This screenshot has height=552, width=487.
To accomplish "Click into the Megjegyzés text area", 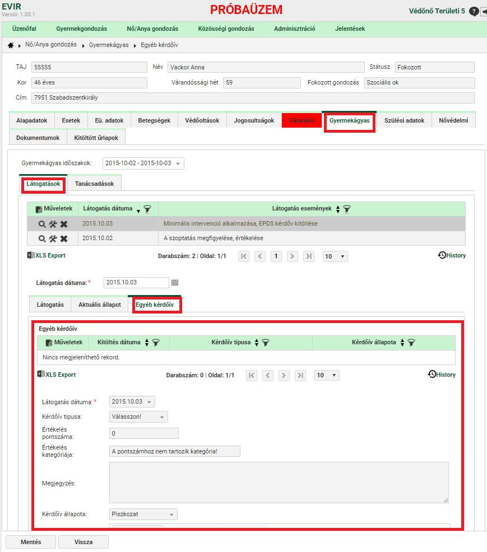I will [279, 483].
